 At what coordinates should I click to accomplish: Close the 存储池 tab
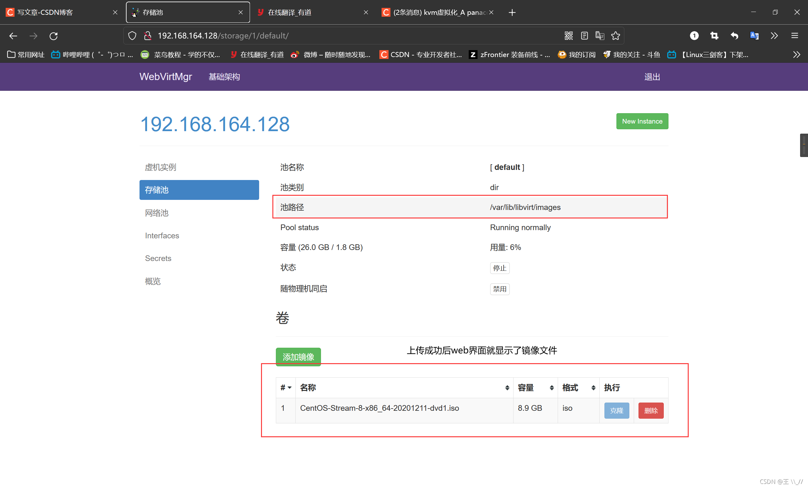[241, 12]
